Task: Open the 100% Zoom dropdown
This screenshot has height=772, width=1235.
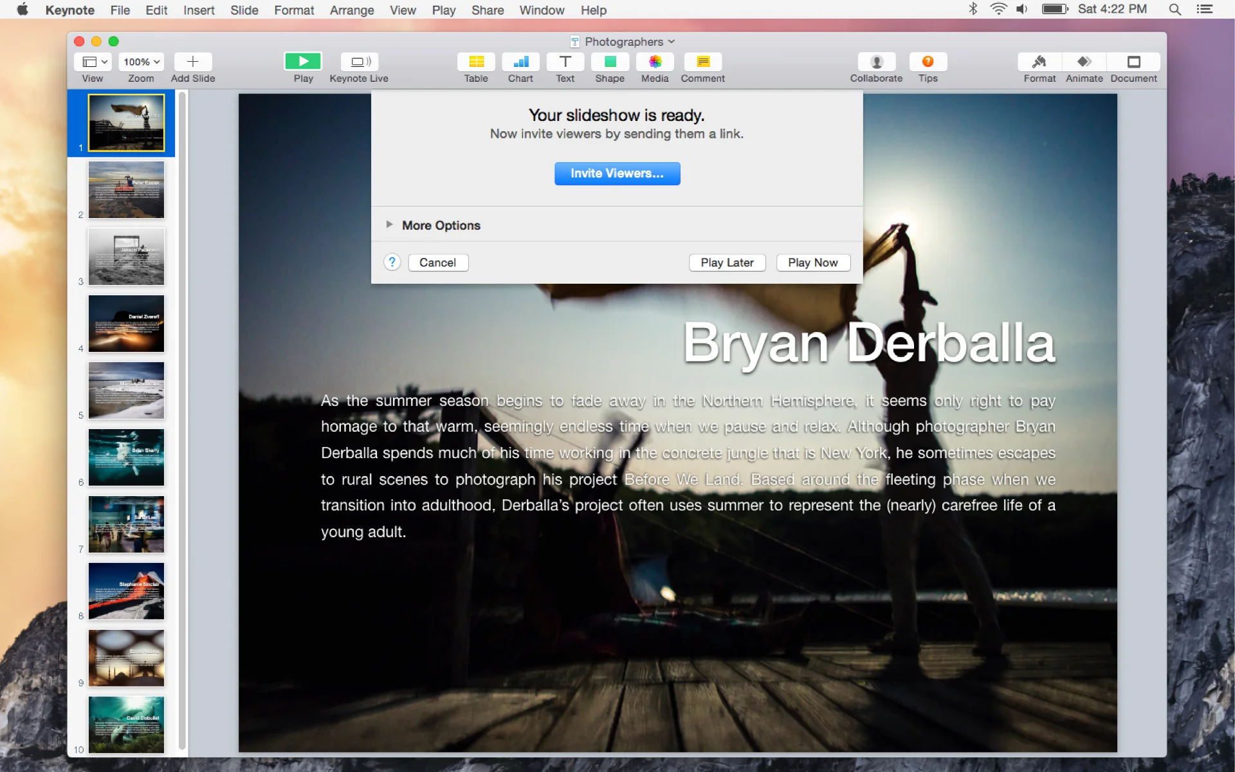Action: 141,62
